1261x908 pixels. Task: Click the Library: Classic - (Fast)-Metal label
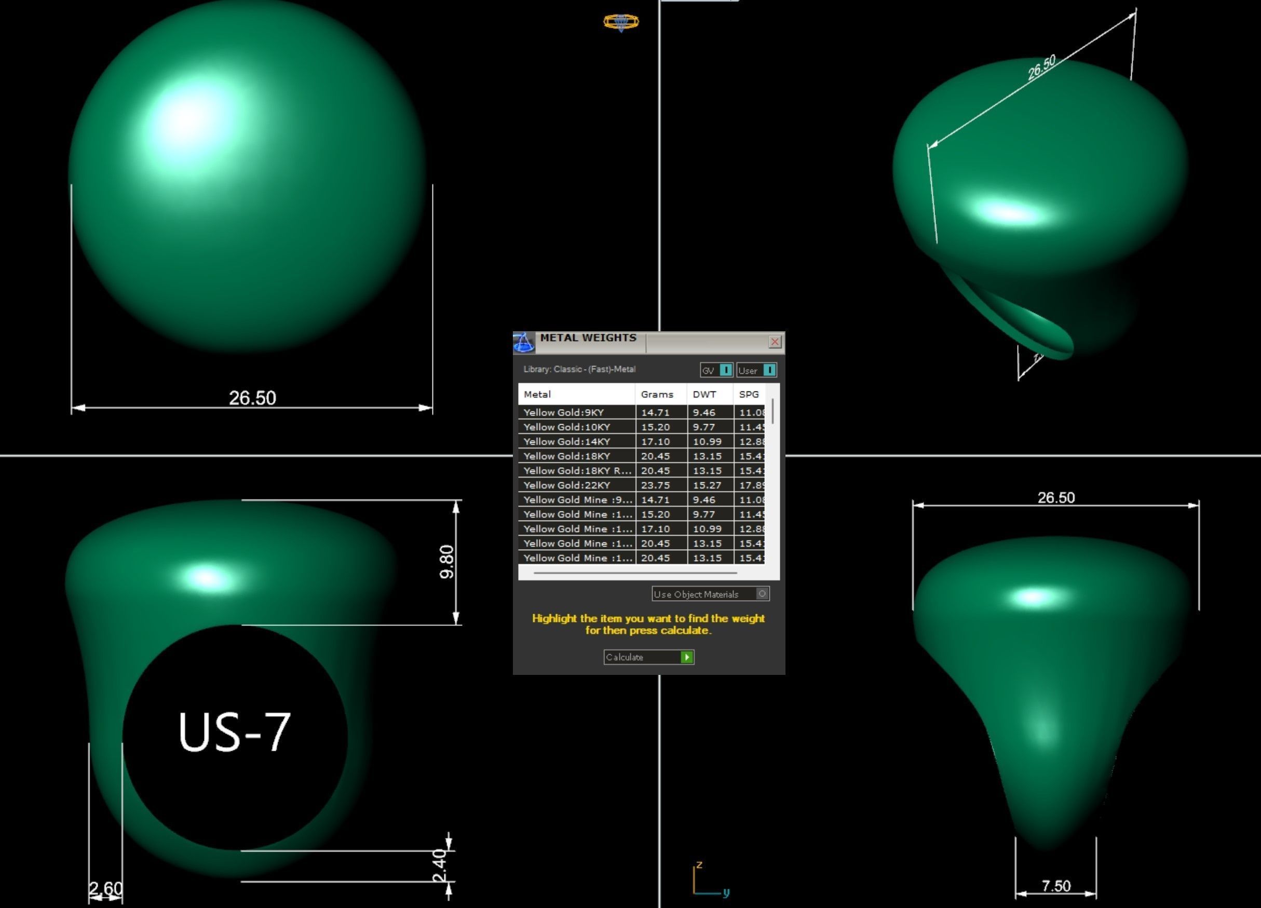579,369
